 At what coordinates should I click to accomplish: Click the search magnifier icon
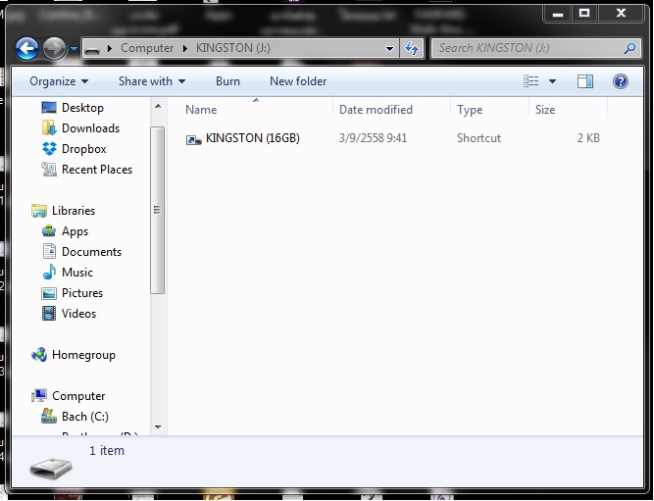[x=629, y=48]
